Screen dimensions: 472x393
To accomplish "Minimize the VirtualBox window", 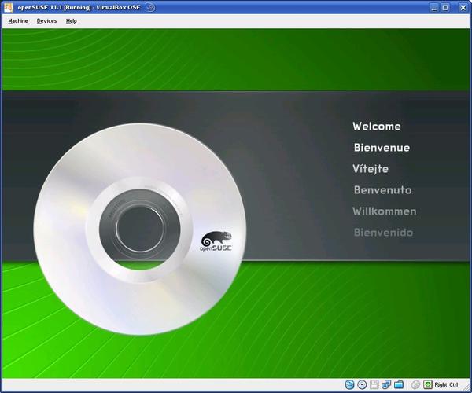I will pyautogui.click(x=433, y=8).
